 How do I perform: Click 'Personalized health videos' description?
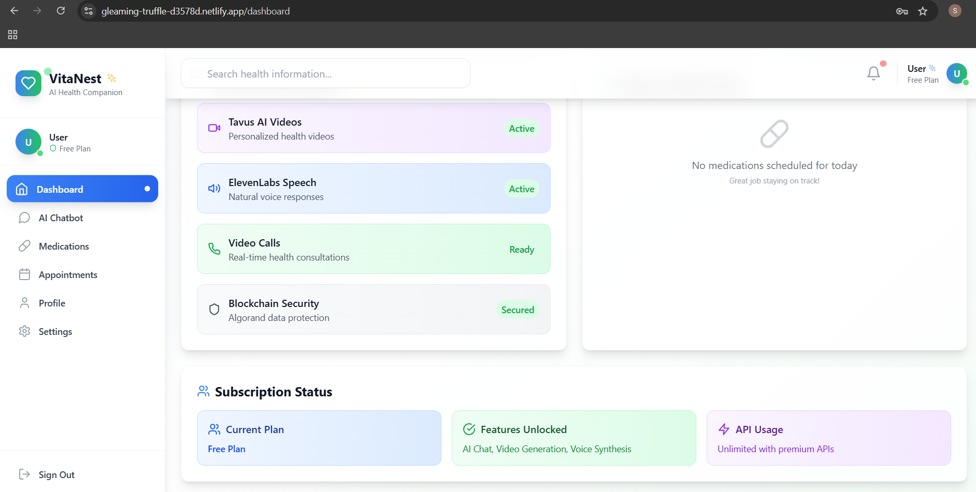281,136
